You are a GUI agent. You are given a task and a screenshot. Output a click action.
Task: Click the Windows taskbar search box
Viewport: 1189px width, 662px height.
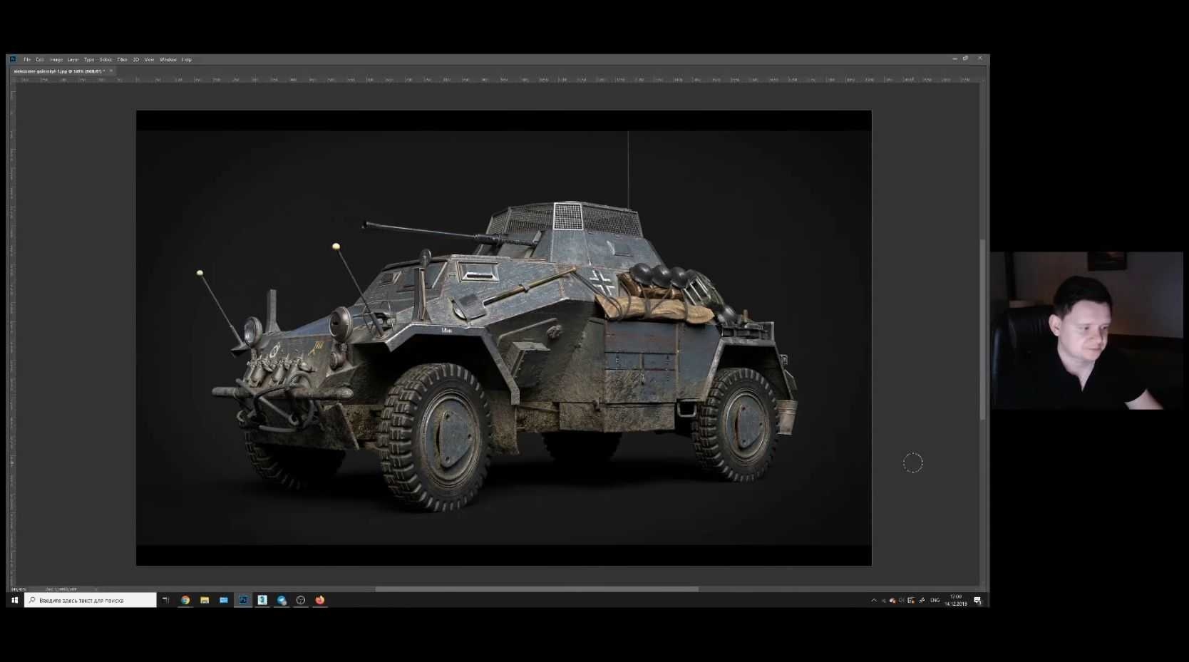91,600
